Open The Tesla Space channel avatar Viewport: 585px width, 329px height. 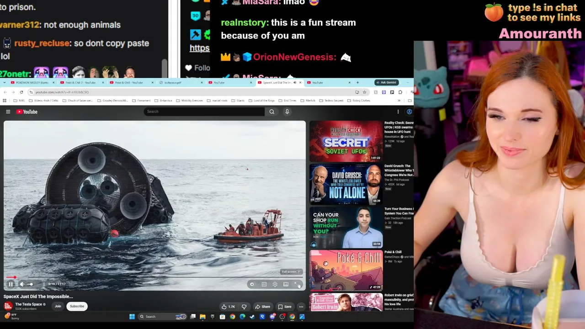(8, 306)
